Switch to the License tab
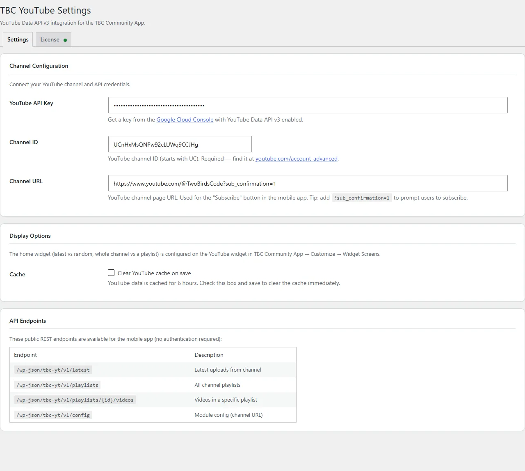The height and width of the screenshot is (471, 525). point(53,39)
